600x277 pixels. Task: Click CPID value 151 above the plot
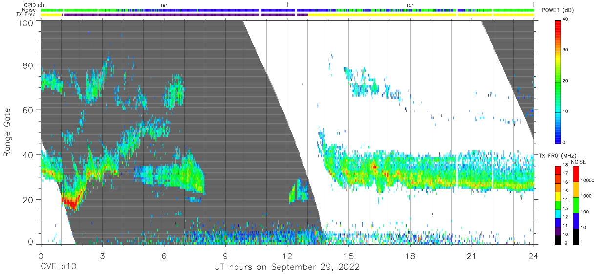(410, 5)
